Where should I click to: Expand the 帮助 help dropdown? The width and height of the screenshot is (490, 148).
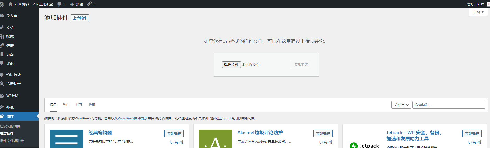(478, 12)
